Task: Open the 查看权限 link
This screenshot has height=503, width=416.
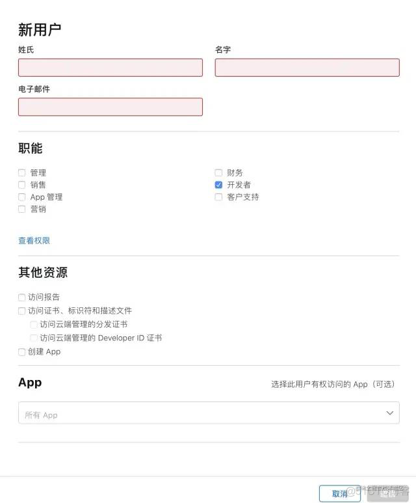Action: point(34,241)
